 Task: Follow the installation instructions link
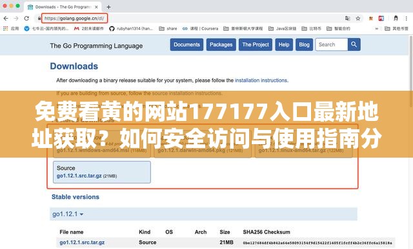[x=261, y=80]
